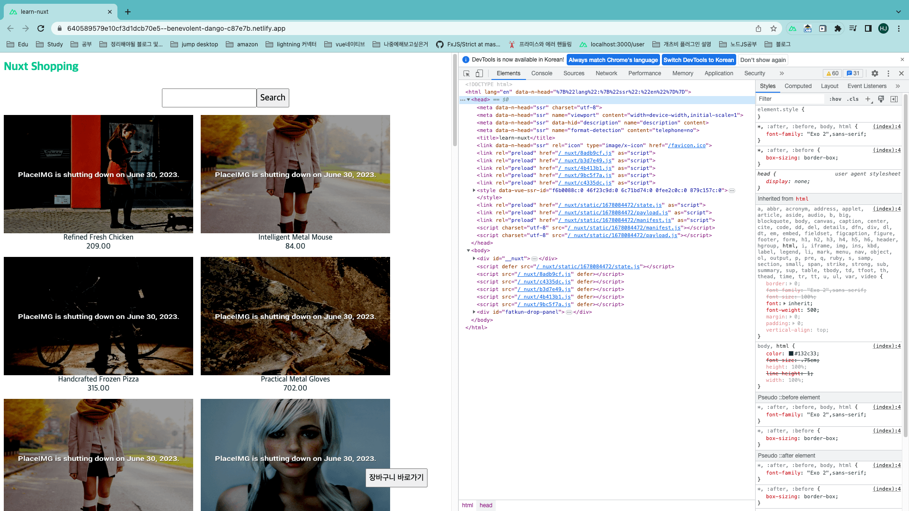Open the Computed styles tab
909x511 pixels.
click(x=798, y=86)
